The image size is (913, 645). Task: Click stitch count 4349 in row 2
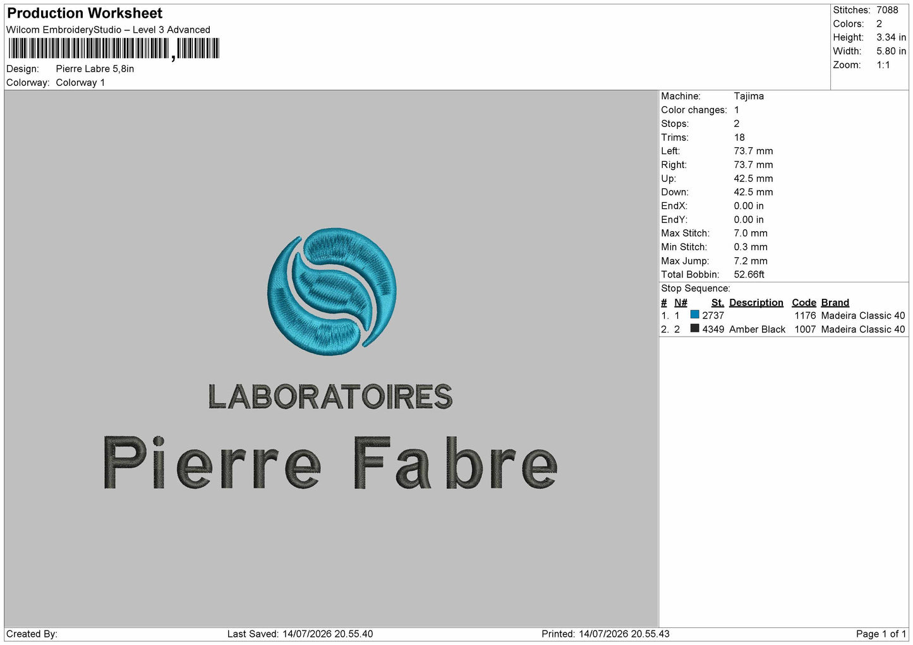pos(713,329)
